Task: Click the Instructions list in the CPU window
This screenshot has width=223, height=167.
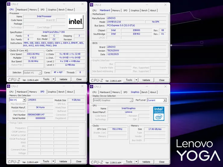Action: click(54, 44)
